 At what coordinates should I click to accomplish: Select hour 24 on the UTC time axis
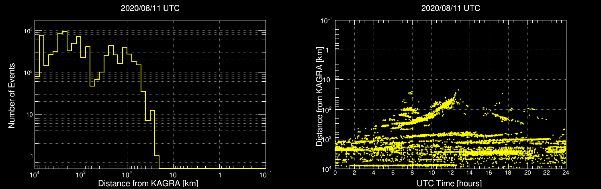[566, 173]
